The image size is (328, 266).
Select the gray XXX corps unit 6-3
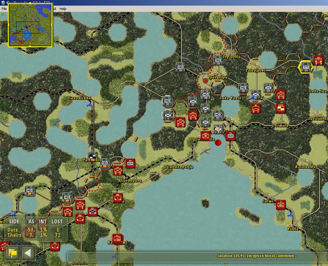(x=92, y=157)
